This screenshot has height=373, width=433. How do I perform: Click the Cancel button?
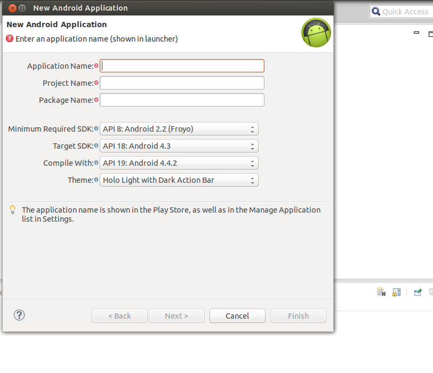pos(237,315)
